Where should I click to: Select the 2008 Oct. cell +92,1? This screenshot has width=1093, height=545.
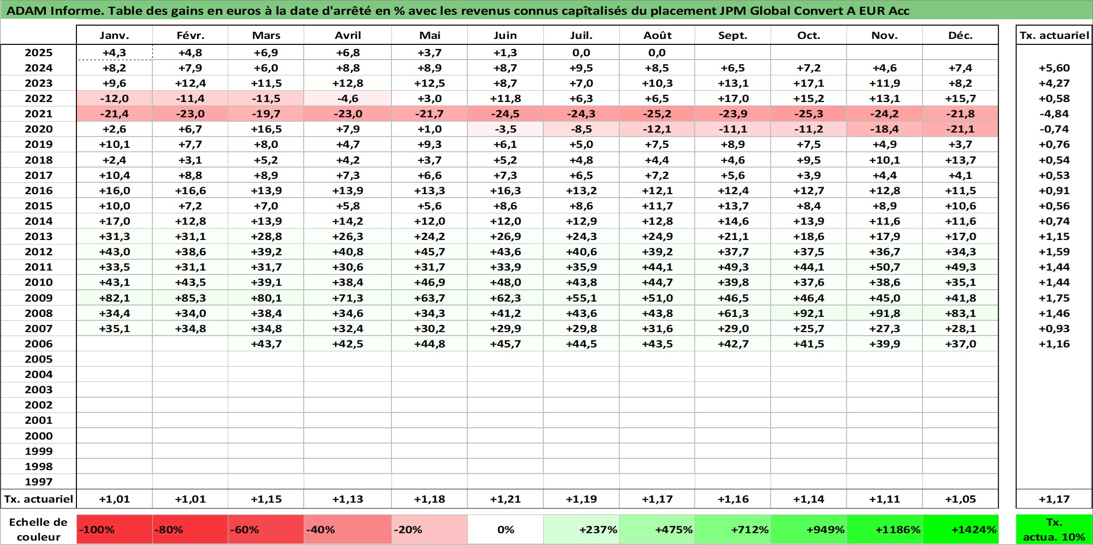[x=809, y=313]
